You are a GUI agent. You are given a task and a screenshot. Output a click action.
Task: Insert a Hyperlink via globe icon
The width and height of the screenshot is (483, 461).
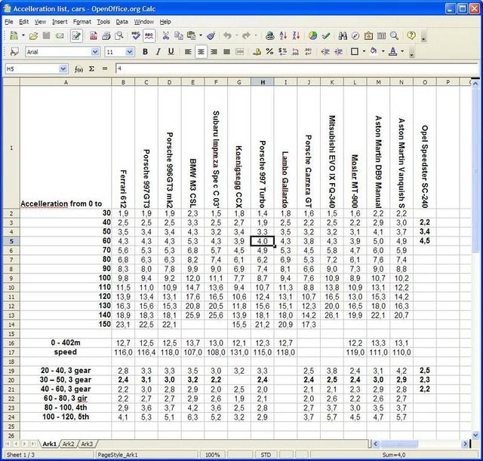point(270,36)
